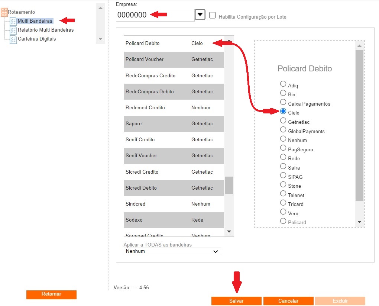Pick the Nenhum radio option

coord(283,139)
